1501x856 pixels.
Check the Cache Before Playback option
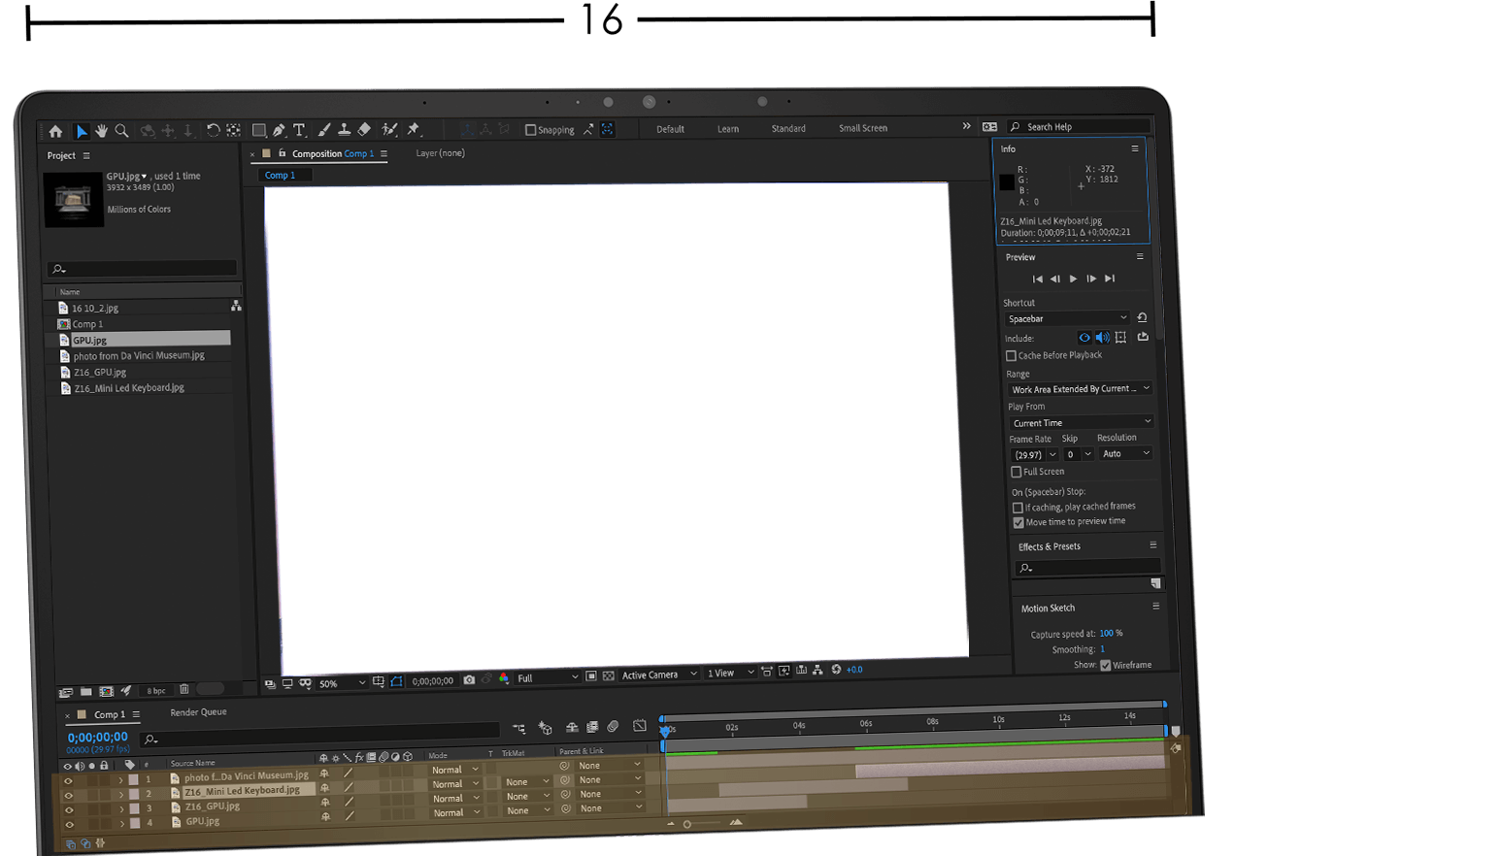click(1012, 356)
